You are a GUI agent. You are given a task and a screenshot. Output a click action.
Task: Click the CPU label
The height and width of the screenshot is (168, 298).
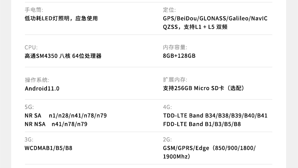click(31, 47)
